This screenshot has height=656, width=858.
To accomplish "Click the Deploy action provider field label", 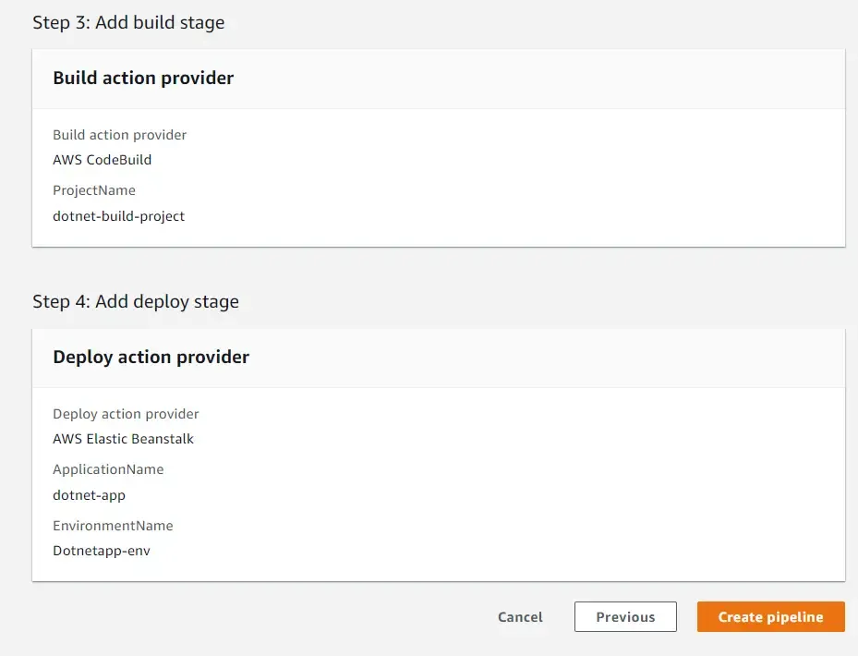I will (126, 414).
